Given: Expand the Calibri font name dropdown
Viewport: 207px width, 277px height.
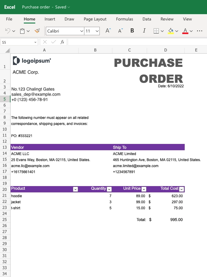Looking at the screenshot, I should pyautogui.click(x=81, y=31).
